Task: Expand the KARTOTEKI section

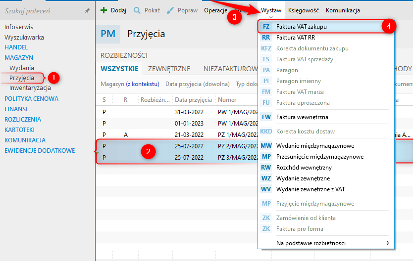Action: 19,130
